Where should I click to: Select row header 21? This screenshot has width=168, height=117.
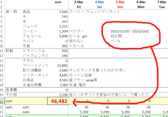click(2, 101)
